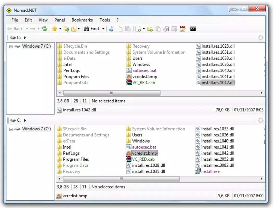Click the new folder icon with green plus
The width and height of the screenshot is (274, 208).
(x=150, y=29)
